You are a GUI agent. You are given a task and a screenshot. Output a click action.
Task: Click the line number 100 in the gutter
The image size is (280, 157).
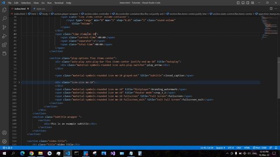click(x=14, y=93)
